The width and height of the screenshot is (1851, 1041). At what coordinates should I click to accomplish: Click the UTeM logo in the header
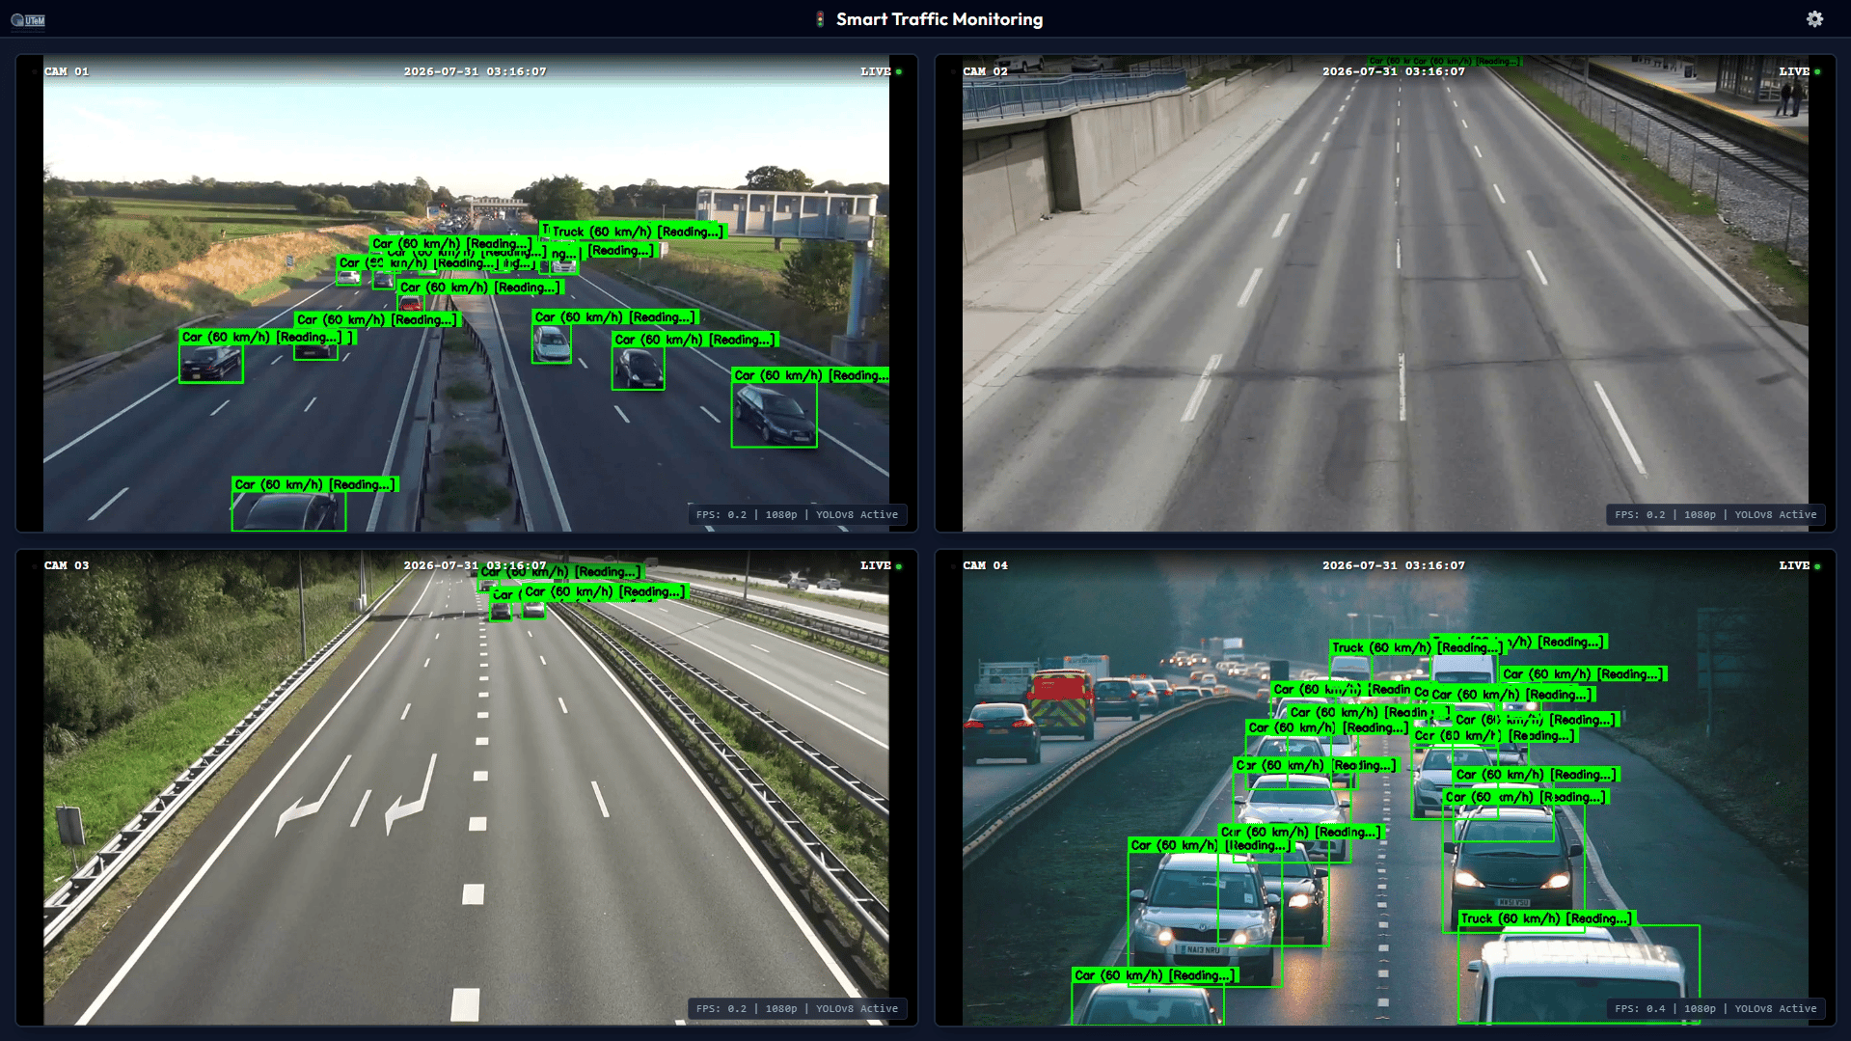click(x=28, y=19)
